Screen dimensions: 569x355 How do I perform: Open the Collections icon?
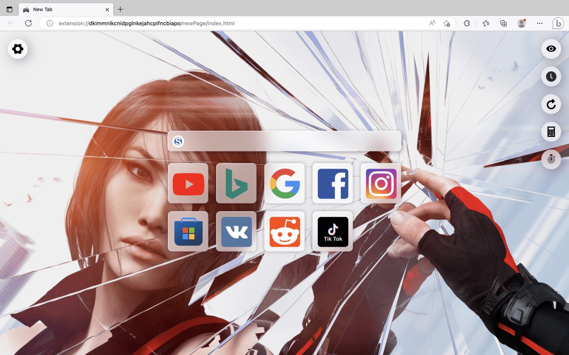point(504,23)
